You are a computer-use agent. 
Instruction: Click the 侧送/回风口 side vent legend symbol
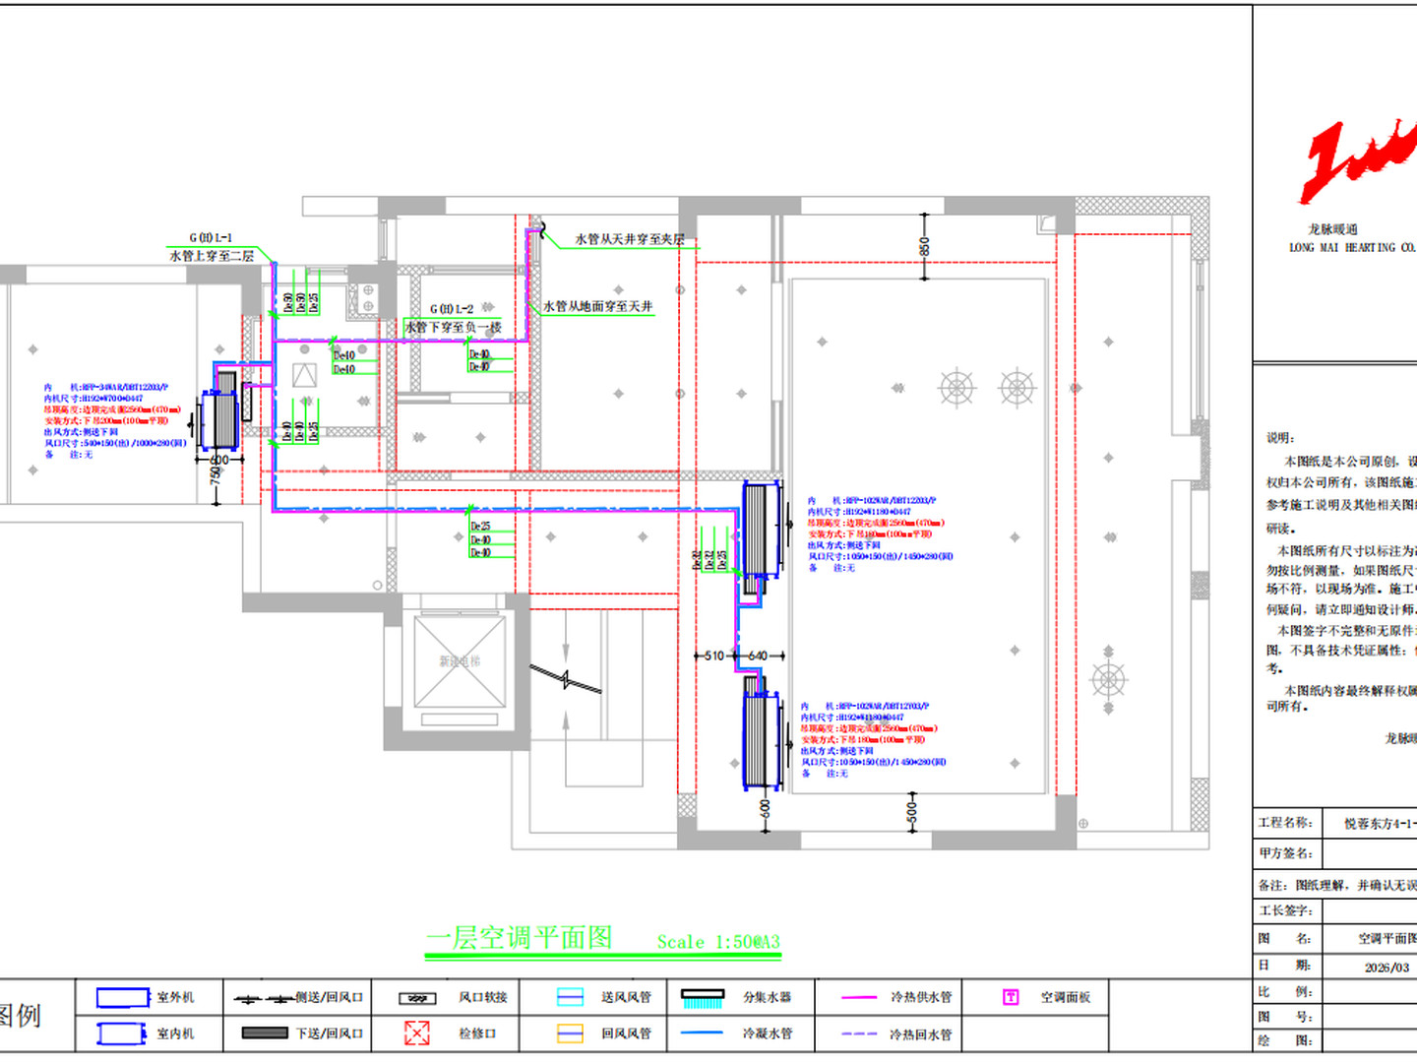(x=264, y=998)
